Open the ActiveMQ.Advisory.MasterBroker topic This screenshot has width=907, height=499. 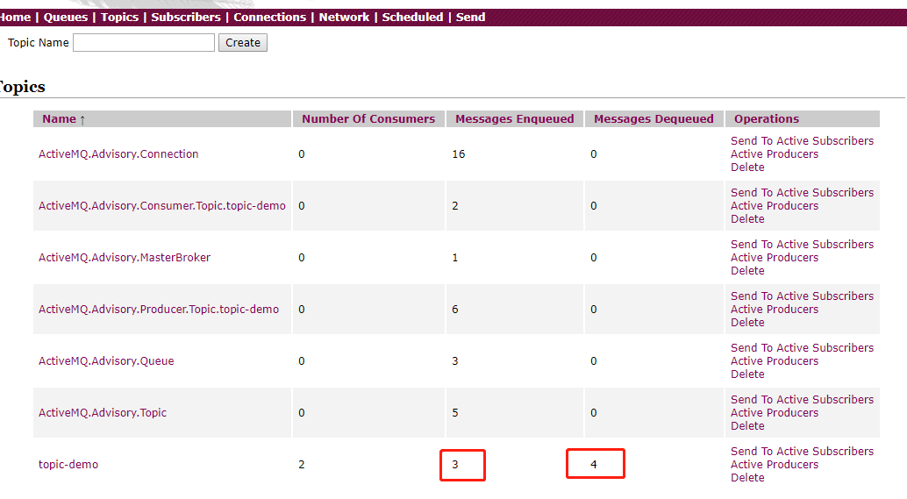125,258
